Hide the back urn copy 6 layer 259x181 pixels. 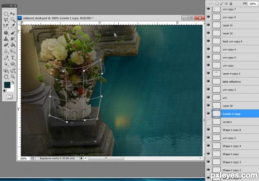(208, 41)
